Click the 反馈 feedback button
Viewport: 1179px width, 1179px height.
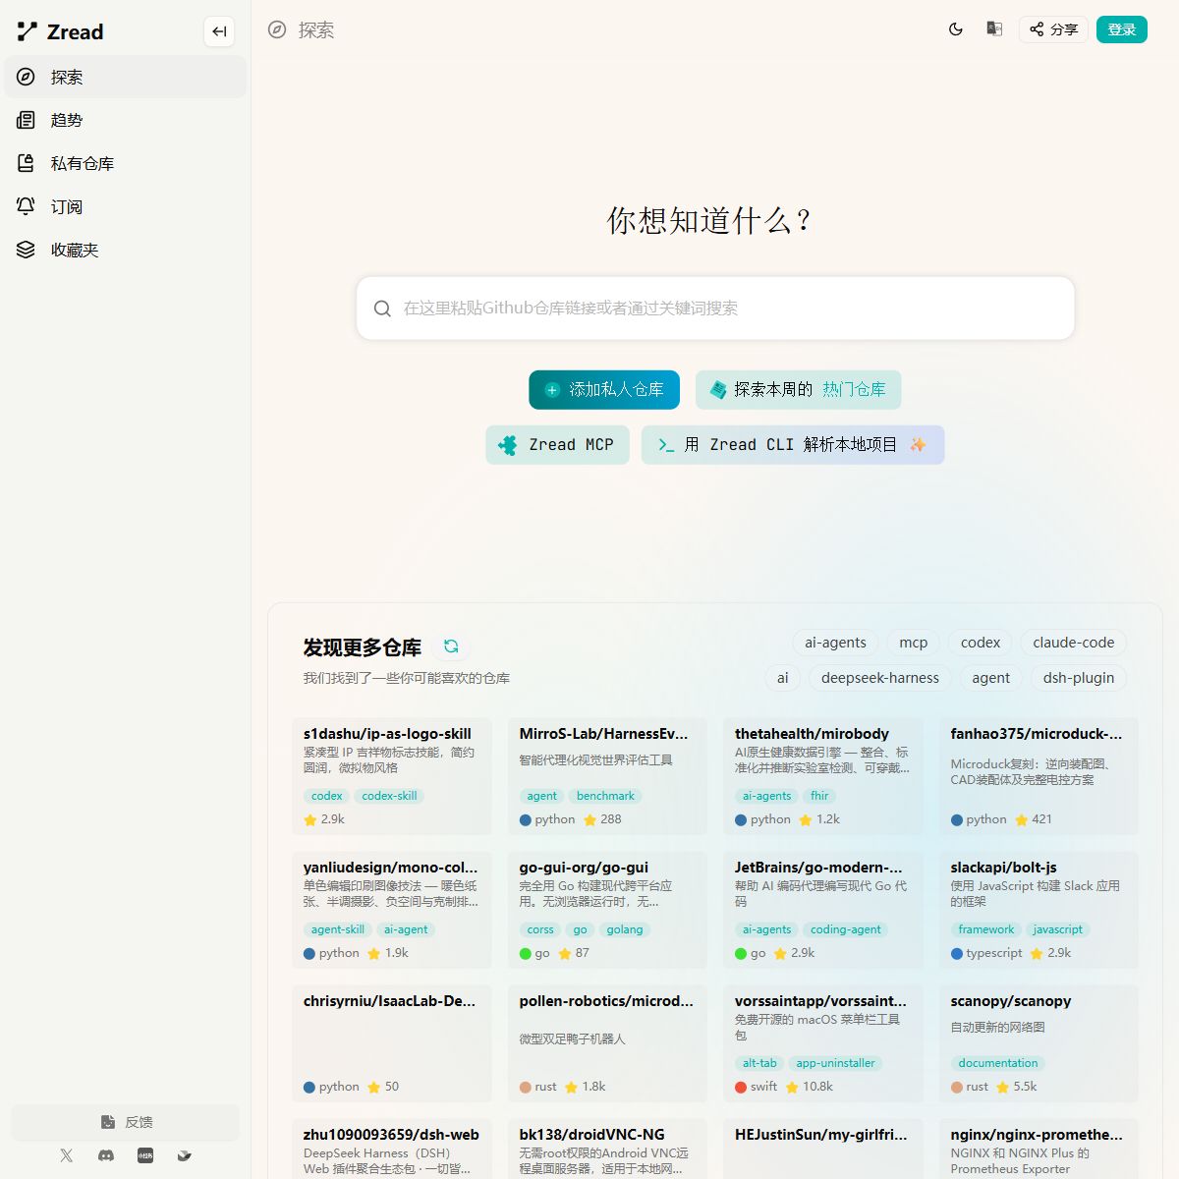coord(126,1122)
